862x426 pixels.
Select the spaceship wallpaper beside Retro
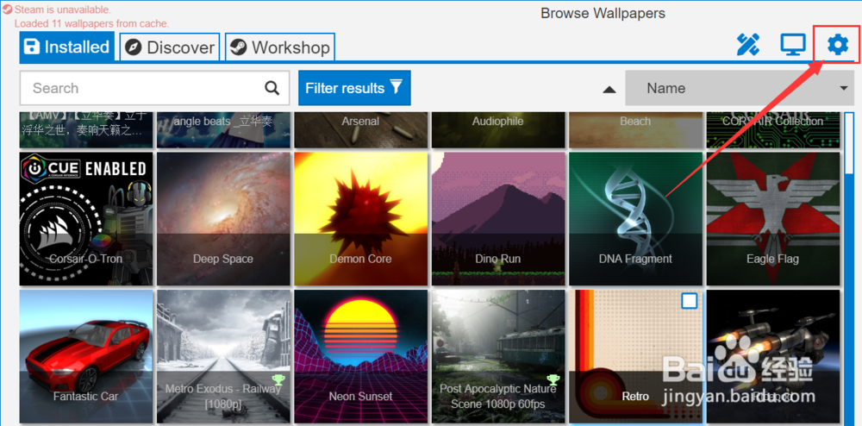[773, 356]
